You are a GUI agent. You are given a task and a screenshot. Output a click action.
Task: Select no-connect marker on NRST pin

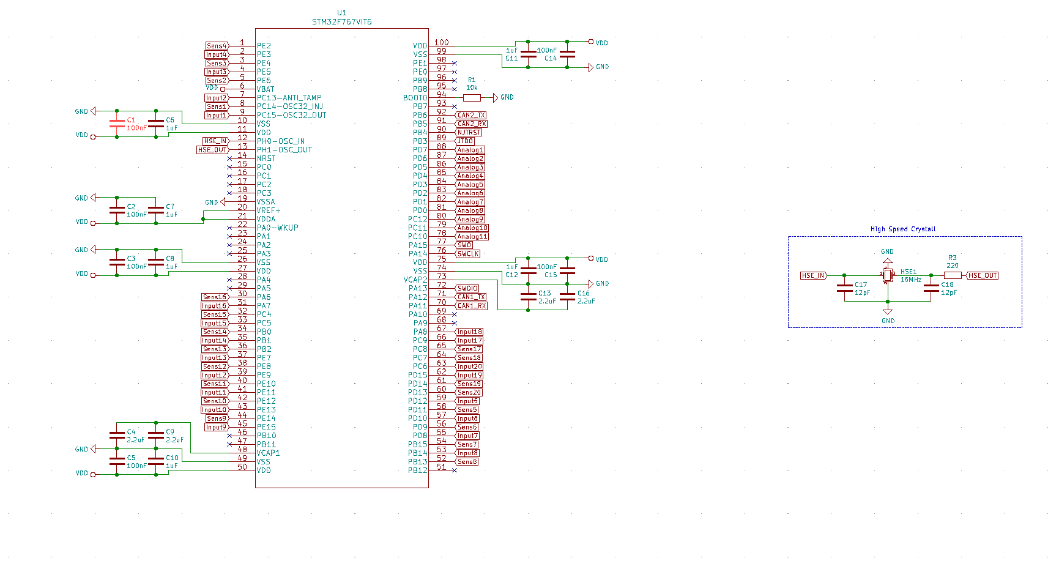coord(229,158)
